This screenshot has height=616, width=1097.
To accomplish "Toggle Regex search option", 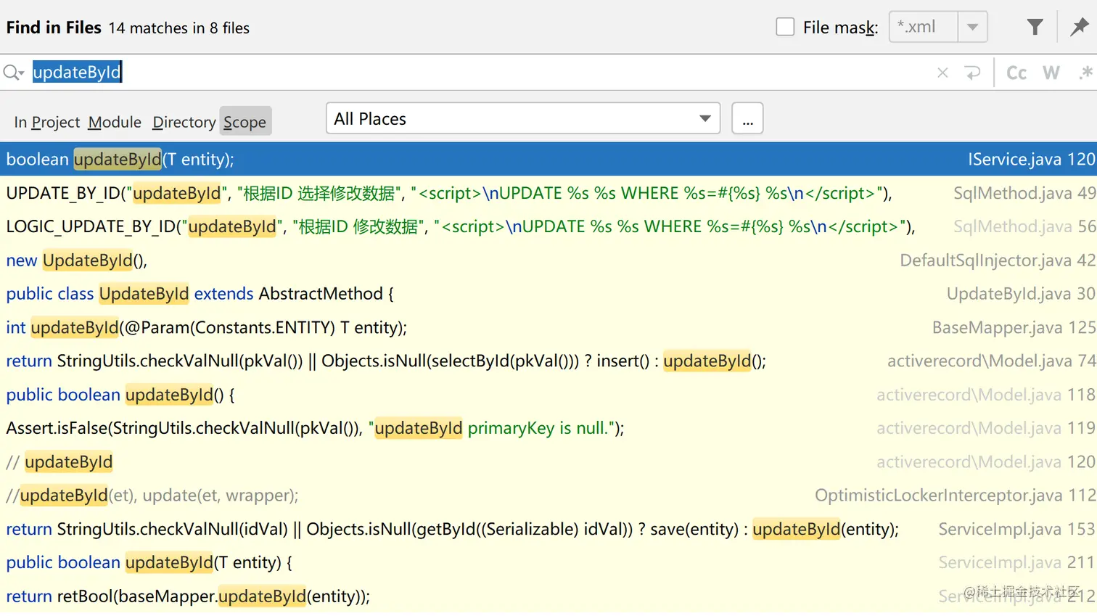I will [x=1086, y=73].
